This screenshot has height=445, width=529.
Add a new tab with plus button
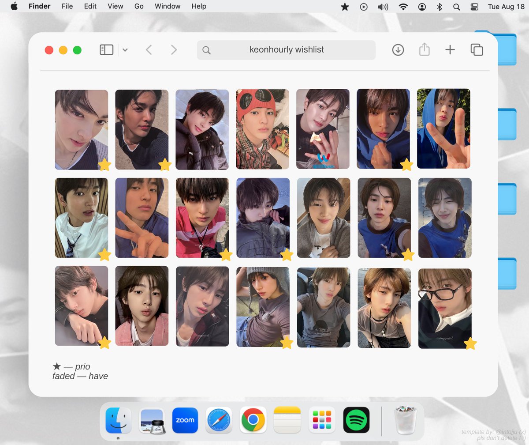[x=450, y=50]
